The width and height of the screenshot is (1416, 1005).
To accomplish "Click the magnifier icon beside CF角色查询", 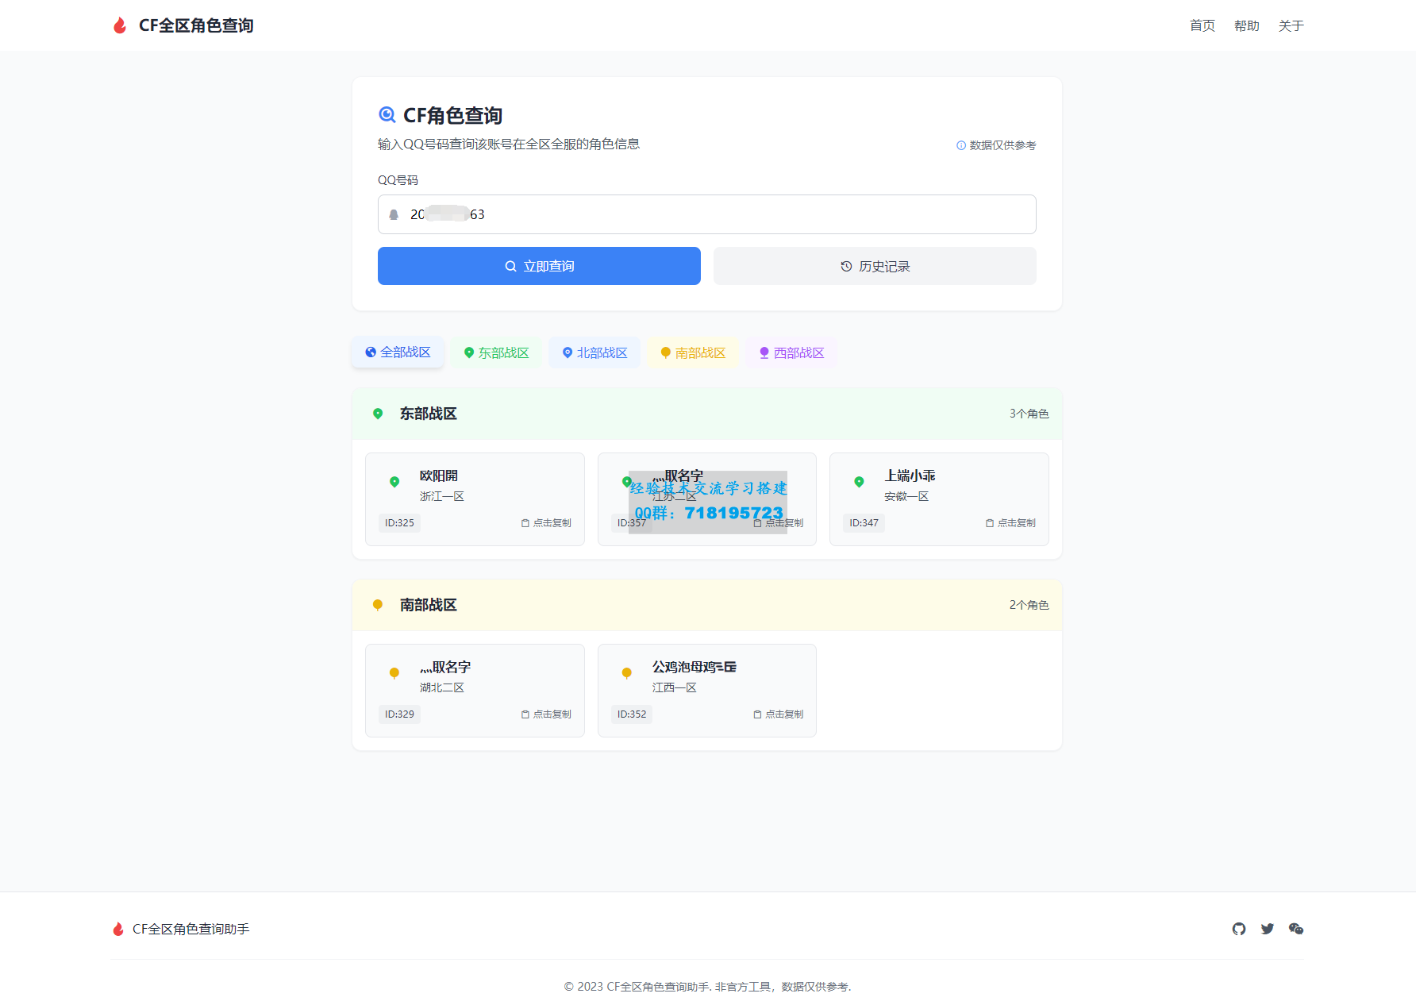I will [x=387, y=115].
